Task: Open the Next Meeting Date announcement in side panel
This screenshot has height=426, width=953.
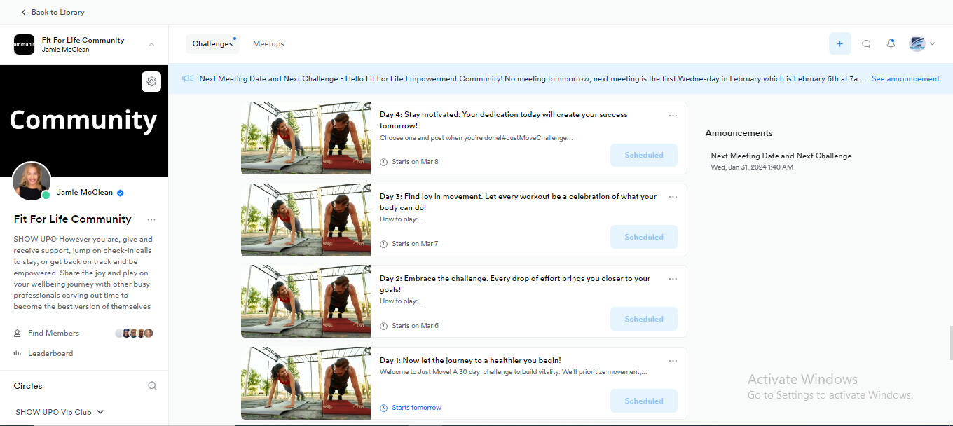Action: (x=781, y=156)
